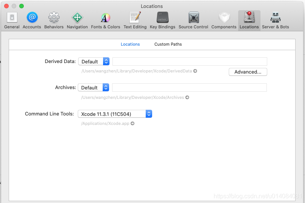The width and height of the screenshot is (305, 203).
Task: Zoom the window with green button
Action: coord(22,6)
